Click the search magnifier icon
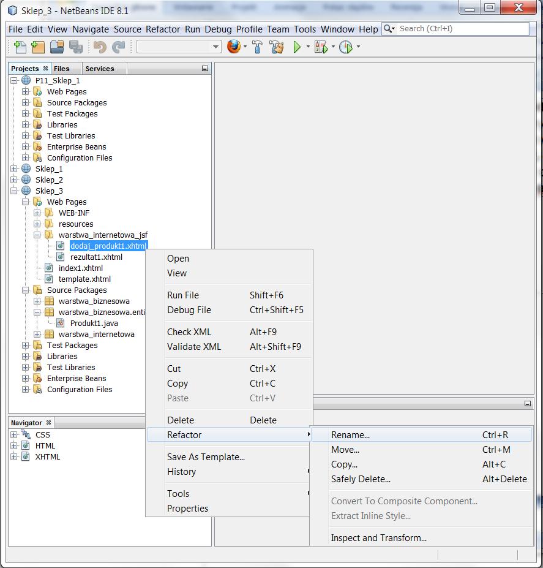This screenshot has width=543, height=568. 388,29
